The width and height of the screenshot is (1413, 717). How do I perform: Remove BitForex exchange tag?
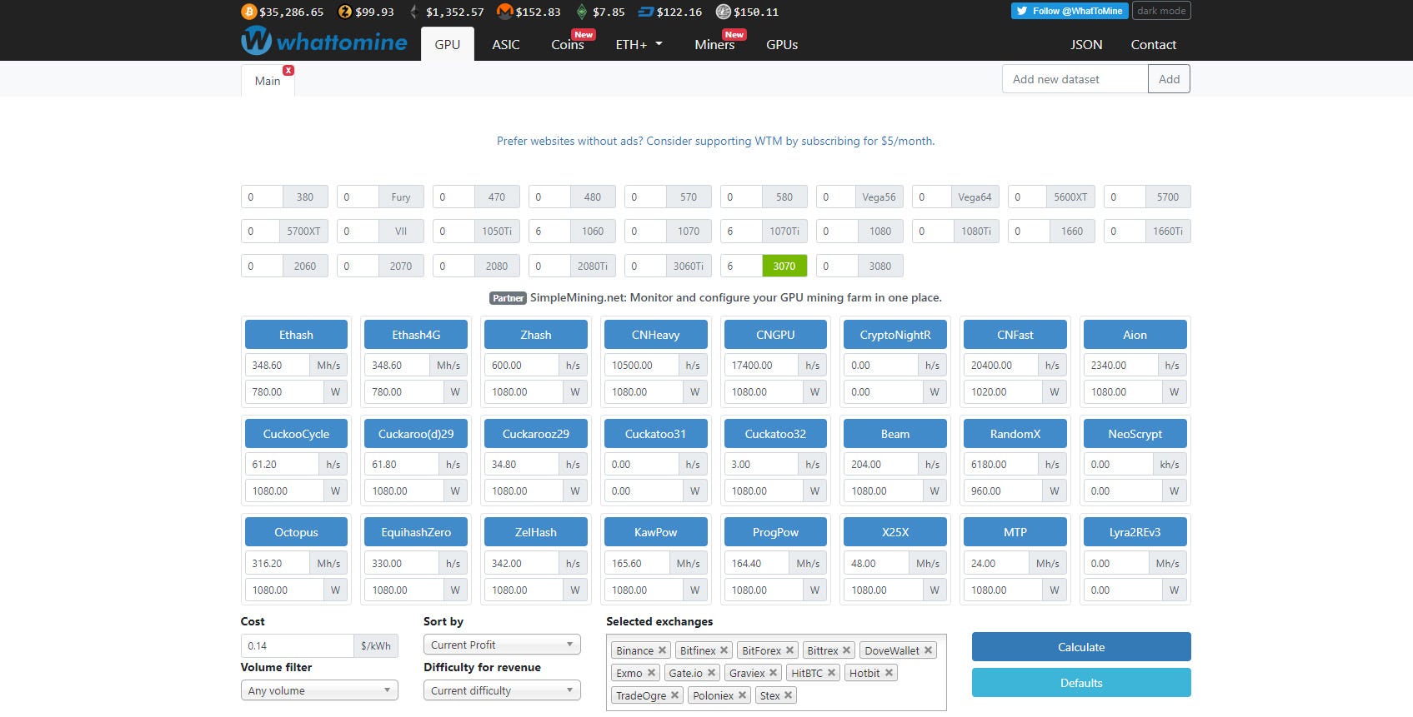[x=789, y=650]
